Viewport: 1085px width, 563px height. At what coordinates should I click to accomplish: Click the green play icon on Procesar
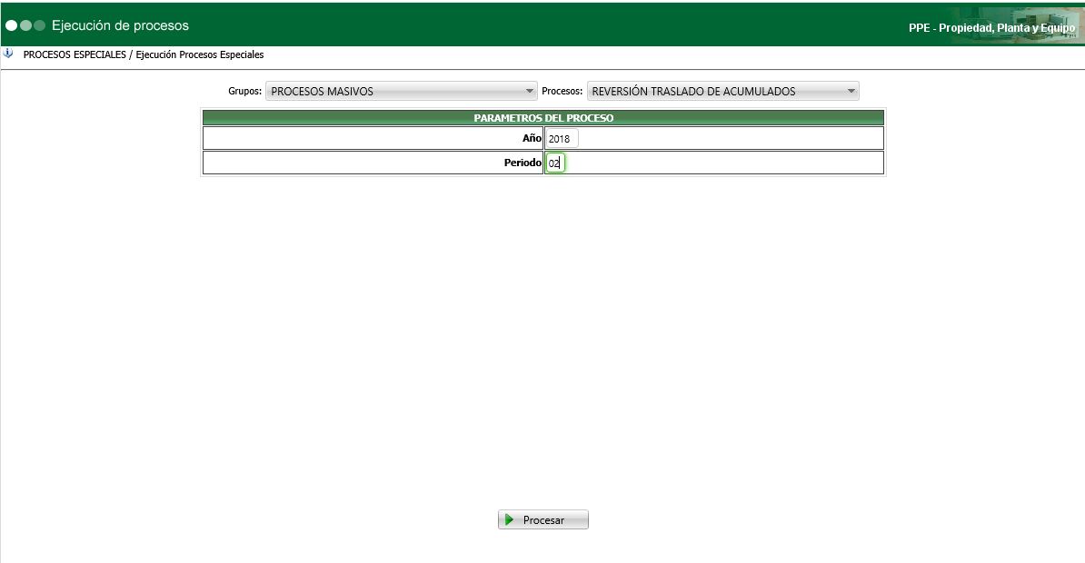coord(510,519)
